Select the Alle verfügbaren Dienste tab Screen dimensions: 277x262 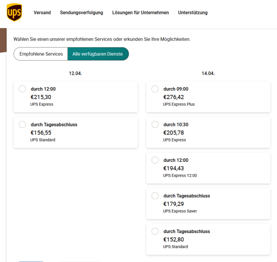tap(97, 54)
